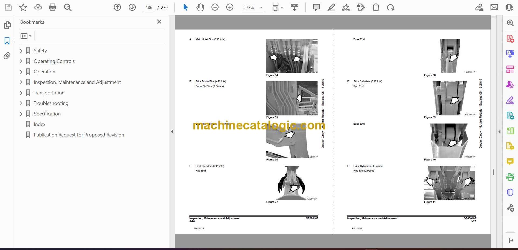518x250 pixels.
Task: Print the document
Action: tap(53, 7)
